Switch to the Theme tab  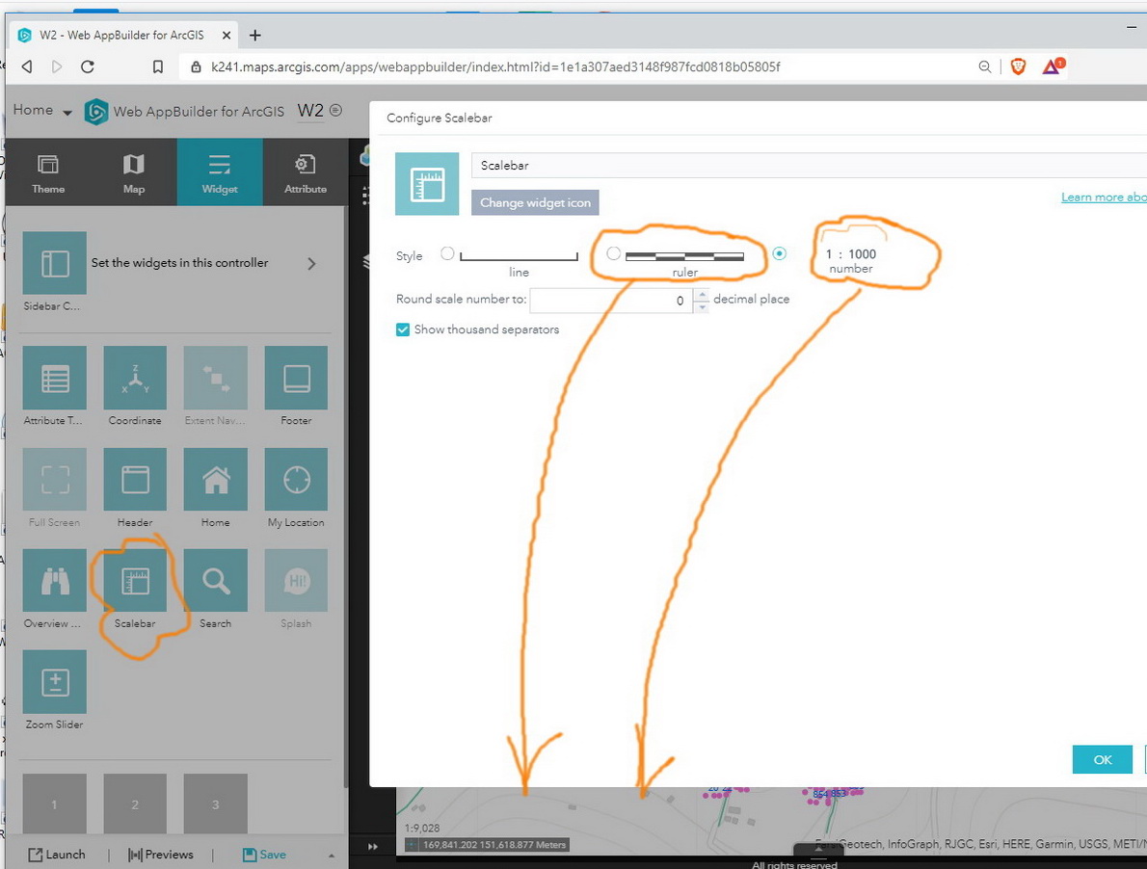click(48, 172)
